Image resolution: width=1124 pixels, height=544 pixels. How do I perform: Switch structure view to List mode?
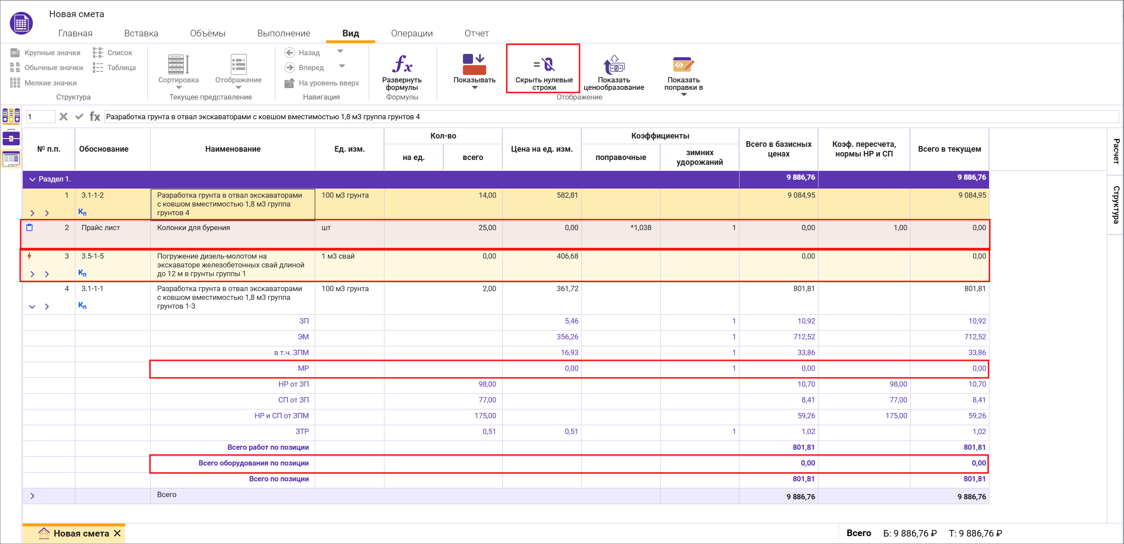[113, 53]
